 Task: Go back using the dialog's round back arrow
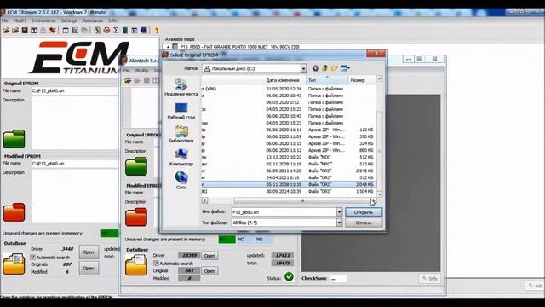point(316,68)
